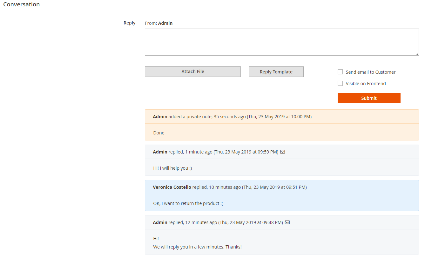Image resolution: width=425 pixels, height=259 pixels.
Task: Click the "Hi! I will help you :)" message
Action: (x=172, y=168)
